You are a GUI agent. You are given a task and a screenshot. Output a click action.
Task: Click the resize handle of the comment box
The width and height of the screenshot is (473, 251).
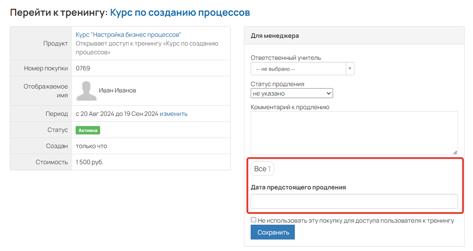point(456,153)
